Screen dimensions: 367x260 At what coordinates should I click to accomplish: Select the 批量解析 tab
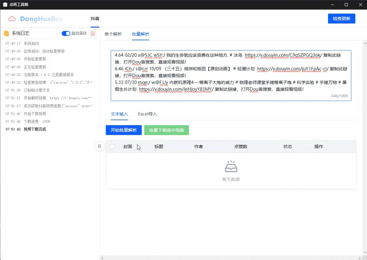point(140,33)
